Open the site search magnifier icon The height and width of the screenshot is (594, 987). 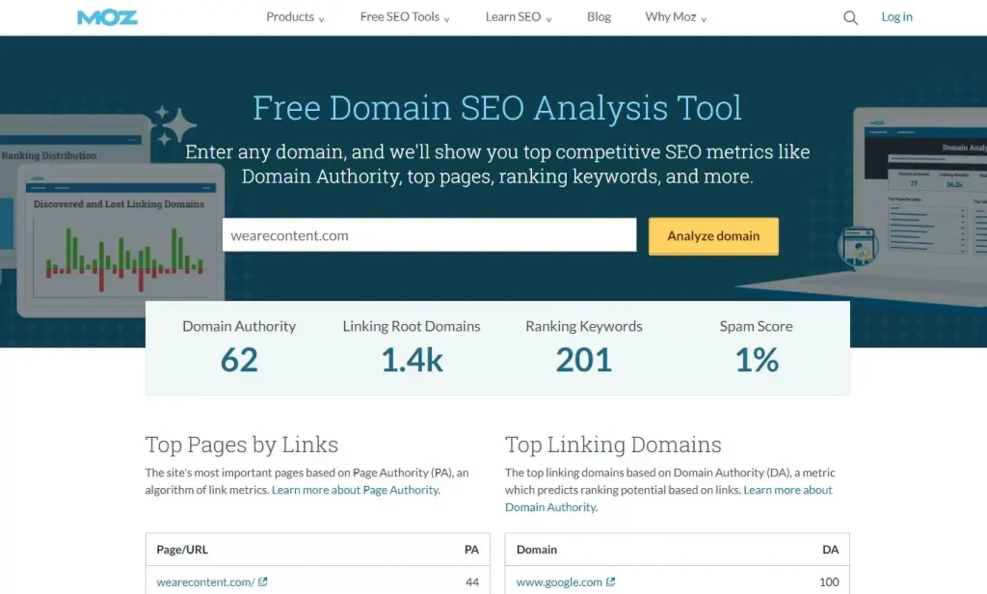coord(850,17)
